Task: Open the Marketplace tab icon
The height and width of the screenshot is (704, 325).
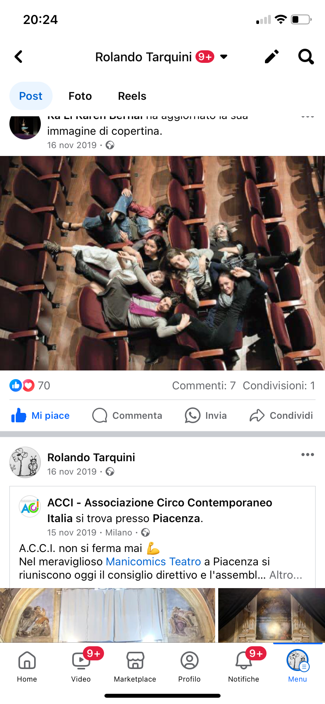Action: pyautogui.click(x=135, y=660)
